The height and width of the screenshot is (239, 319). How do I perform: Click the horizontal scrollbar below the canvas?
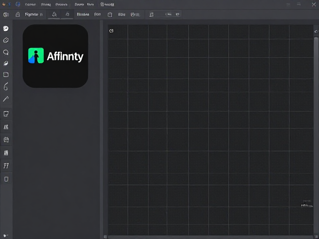(209, 237)
